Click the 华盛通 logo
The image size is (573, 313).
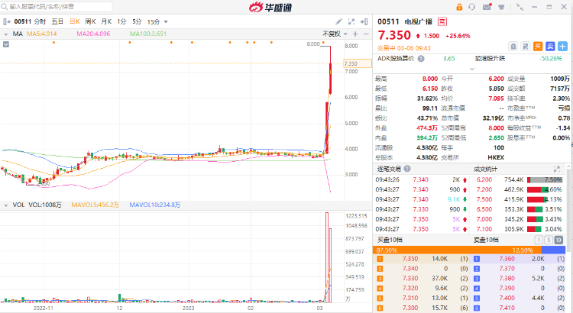[270, 7]
